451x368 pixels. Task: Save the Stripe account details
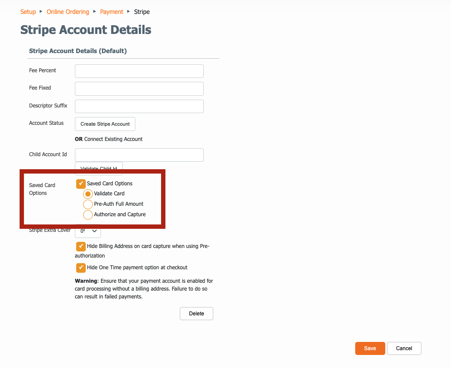pos(370,348)
